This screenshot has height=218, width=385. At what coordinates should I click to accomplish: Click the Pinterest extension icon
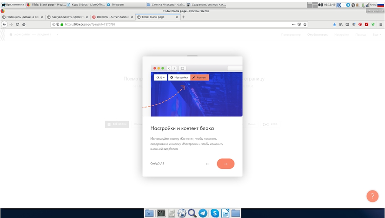pyautogui.click(x=360, y=24)
